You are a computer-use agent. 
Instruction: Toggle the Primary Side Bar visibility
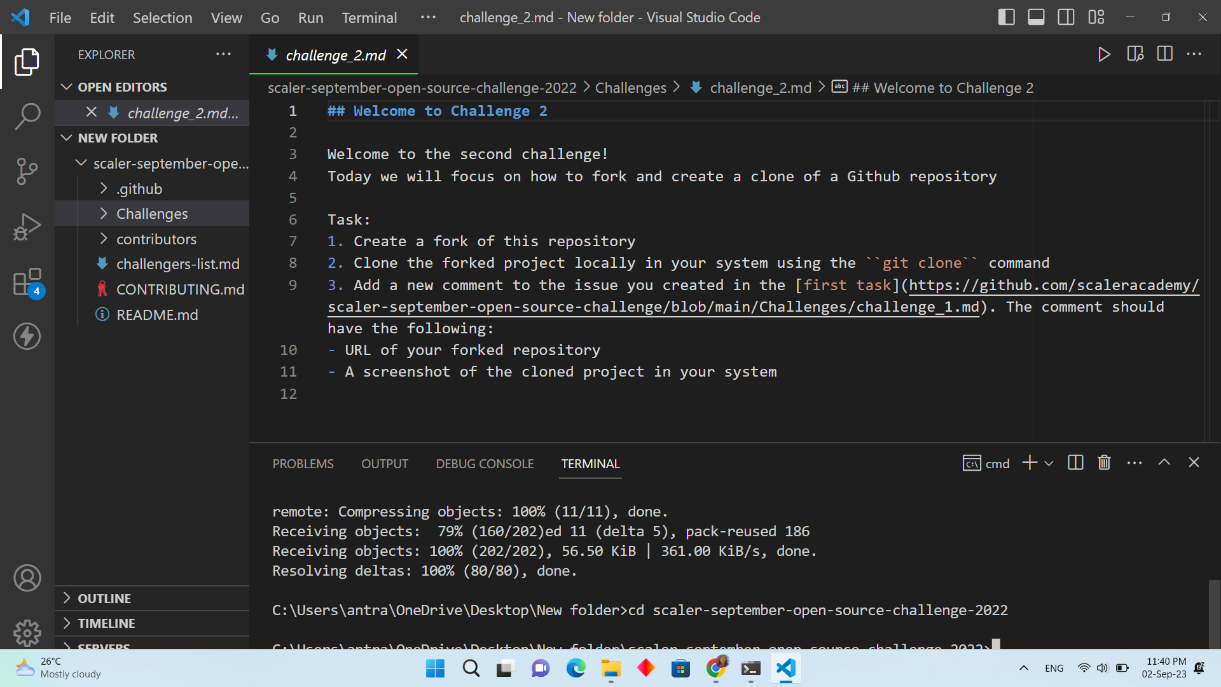pyautogui.click(x=1007, y=17)
